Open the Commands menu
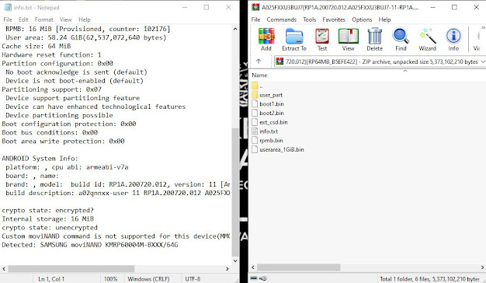Image resolution: width=486 pixels, height=283 pixels. coord(282,19)
